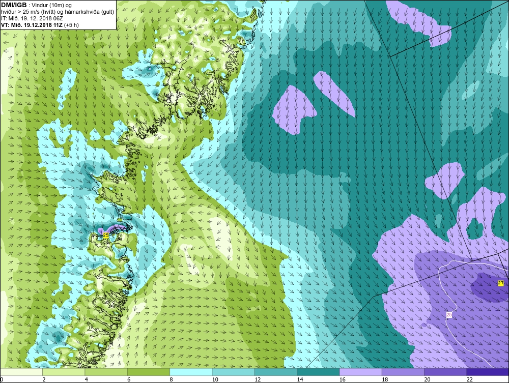Select the 14-16 m/s dark teal swatch

(318, 372)
